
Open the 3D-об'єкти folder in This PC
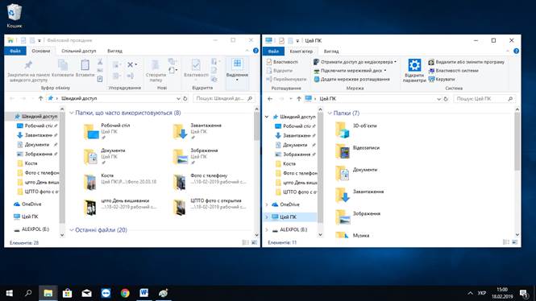click(x=355, y=130)
